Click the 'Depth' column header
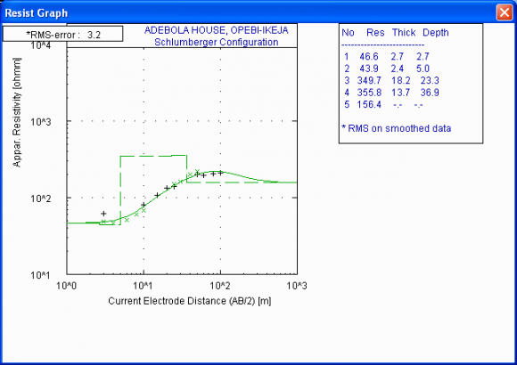The image size is (517, 365). point(436,33)
